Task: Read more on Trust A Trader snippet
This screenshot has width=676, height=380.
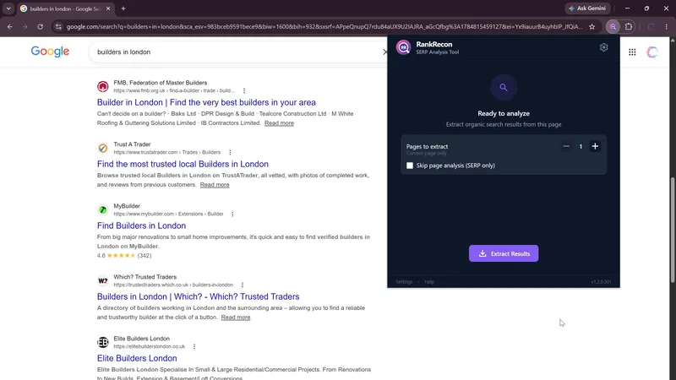Action: tap(215, 185)
